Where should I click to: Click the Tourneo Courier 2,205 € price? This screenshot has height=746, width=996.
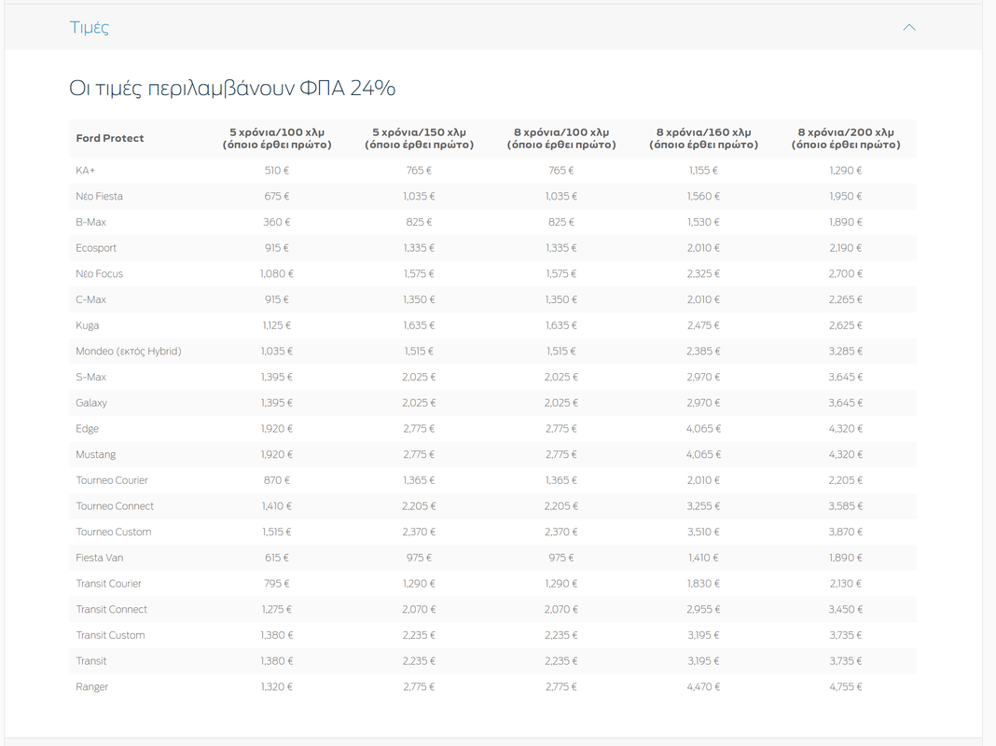pyautogui.click(x=846, y=480)
